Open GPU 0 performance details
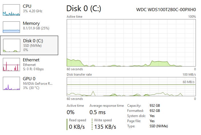 (x=29, y=78)
